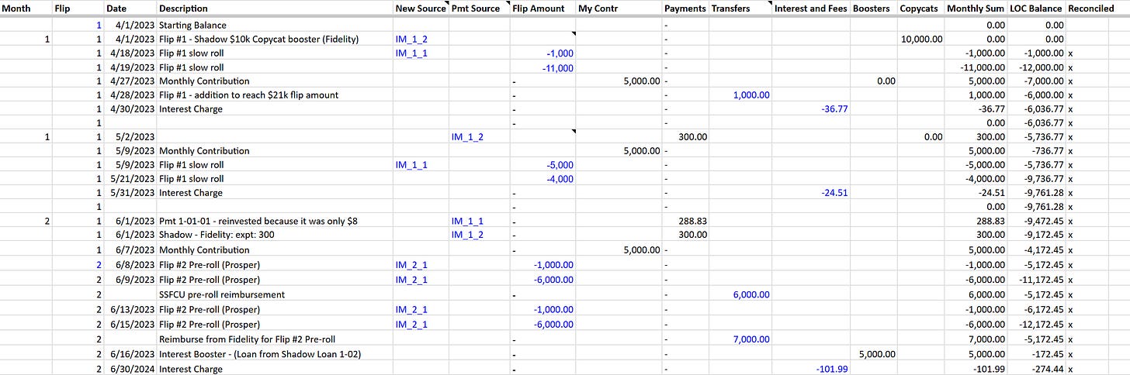Select the Payments column header
The height and width of the screenshot is (375, 1130).
(685, 9)
